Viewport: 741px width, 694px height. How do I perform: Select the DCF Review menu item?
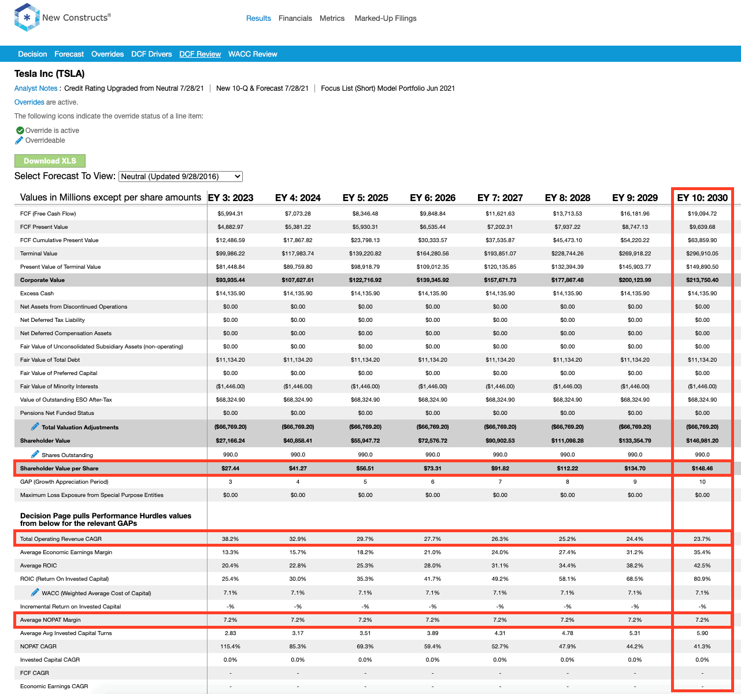pyautogui.click(x=200, y=54)
